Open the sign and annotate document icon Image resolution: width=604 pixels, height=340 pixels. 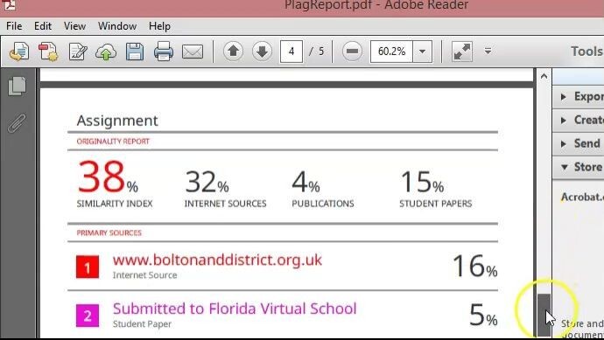coord(78,52)
